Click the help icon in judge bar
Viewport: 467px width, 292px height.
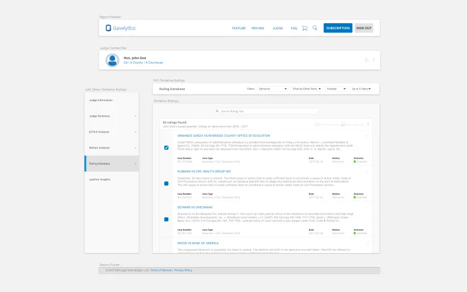[x=373, y=60]
